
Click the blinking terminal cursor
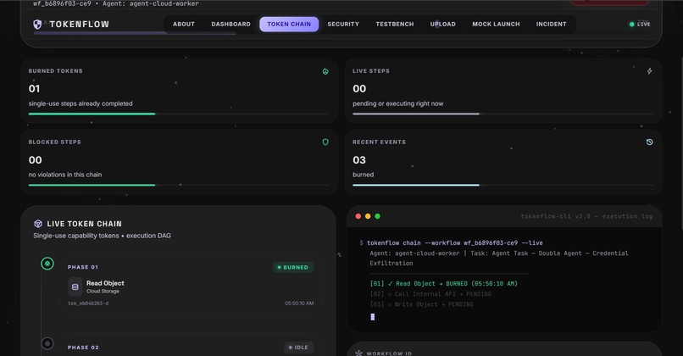coord(372,317)
